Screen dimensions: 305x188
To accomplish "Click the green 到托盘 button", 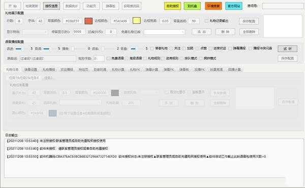I will click(192, 6).
